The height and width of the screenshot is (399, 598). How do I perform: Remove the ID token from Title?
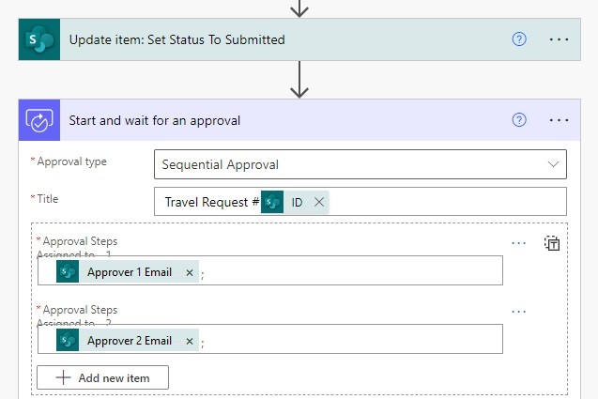click(319, 202)
